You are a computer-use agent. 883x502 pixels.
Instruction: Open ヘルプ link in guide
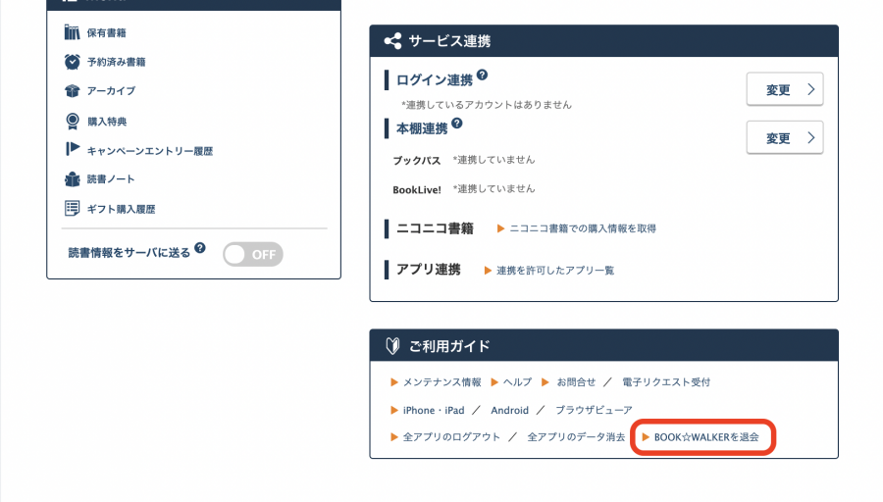[x=517, y=382]
